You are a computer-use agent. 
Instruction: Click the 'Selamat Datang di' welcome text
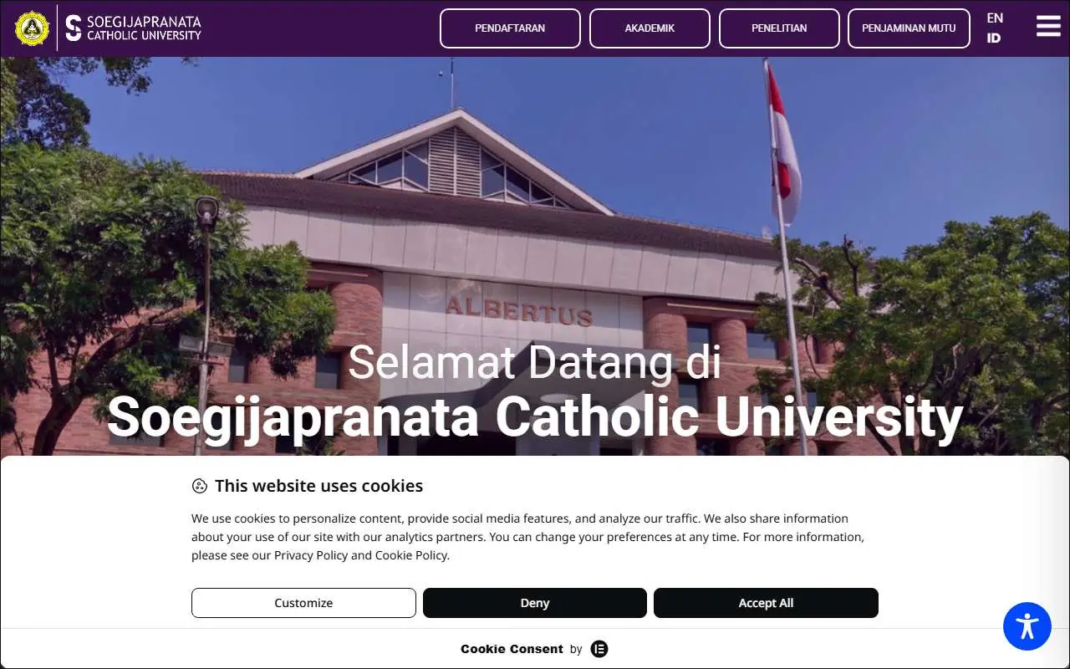(534, 362)
